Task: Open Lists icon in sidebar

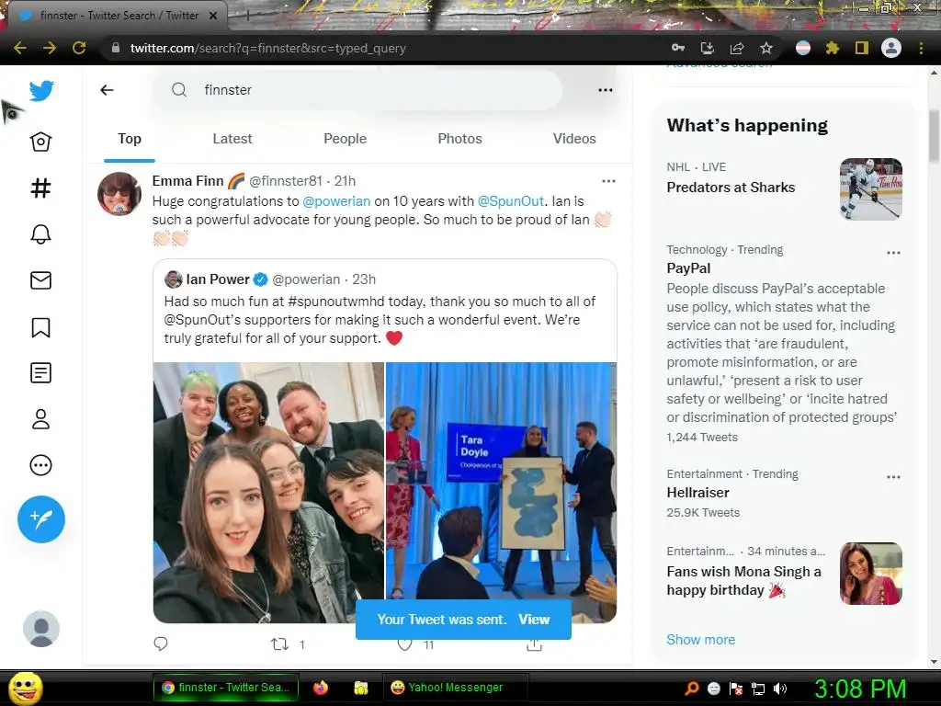Action: [40, 373]
